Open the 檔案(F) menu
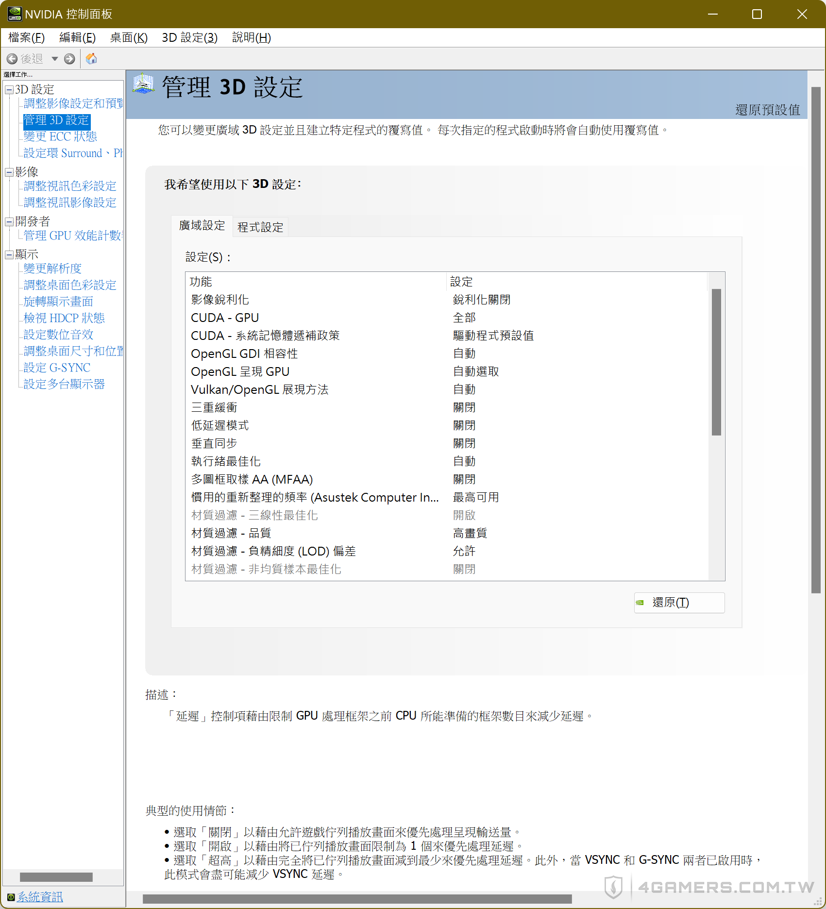Screen dimensions: 826x909 pyautogui.click(x=27, y=37)
